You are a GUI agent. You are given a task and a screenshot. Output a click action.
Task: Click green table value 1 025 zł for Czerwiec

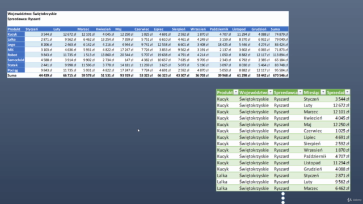342,131
